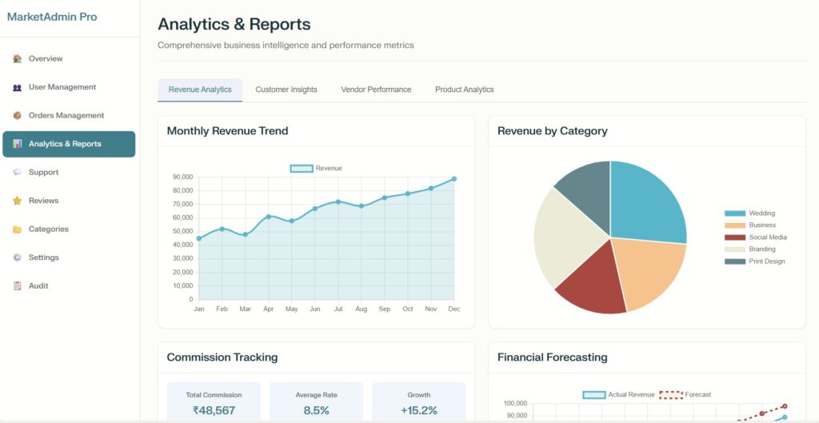Click the Settings gear icon
The image size is (819, 423).
tap(18, 257)
